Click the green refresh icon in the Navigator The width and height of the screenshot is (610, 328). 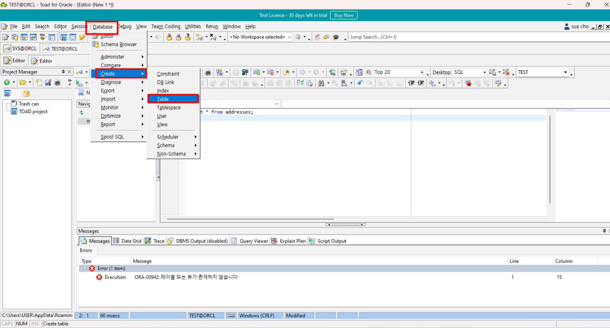[82, 113]
